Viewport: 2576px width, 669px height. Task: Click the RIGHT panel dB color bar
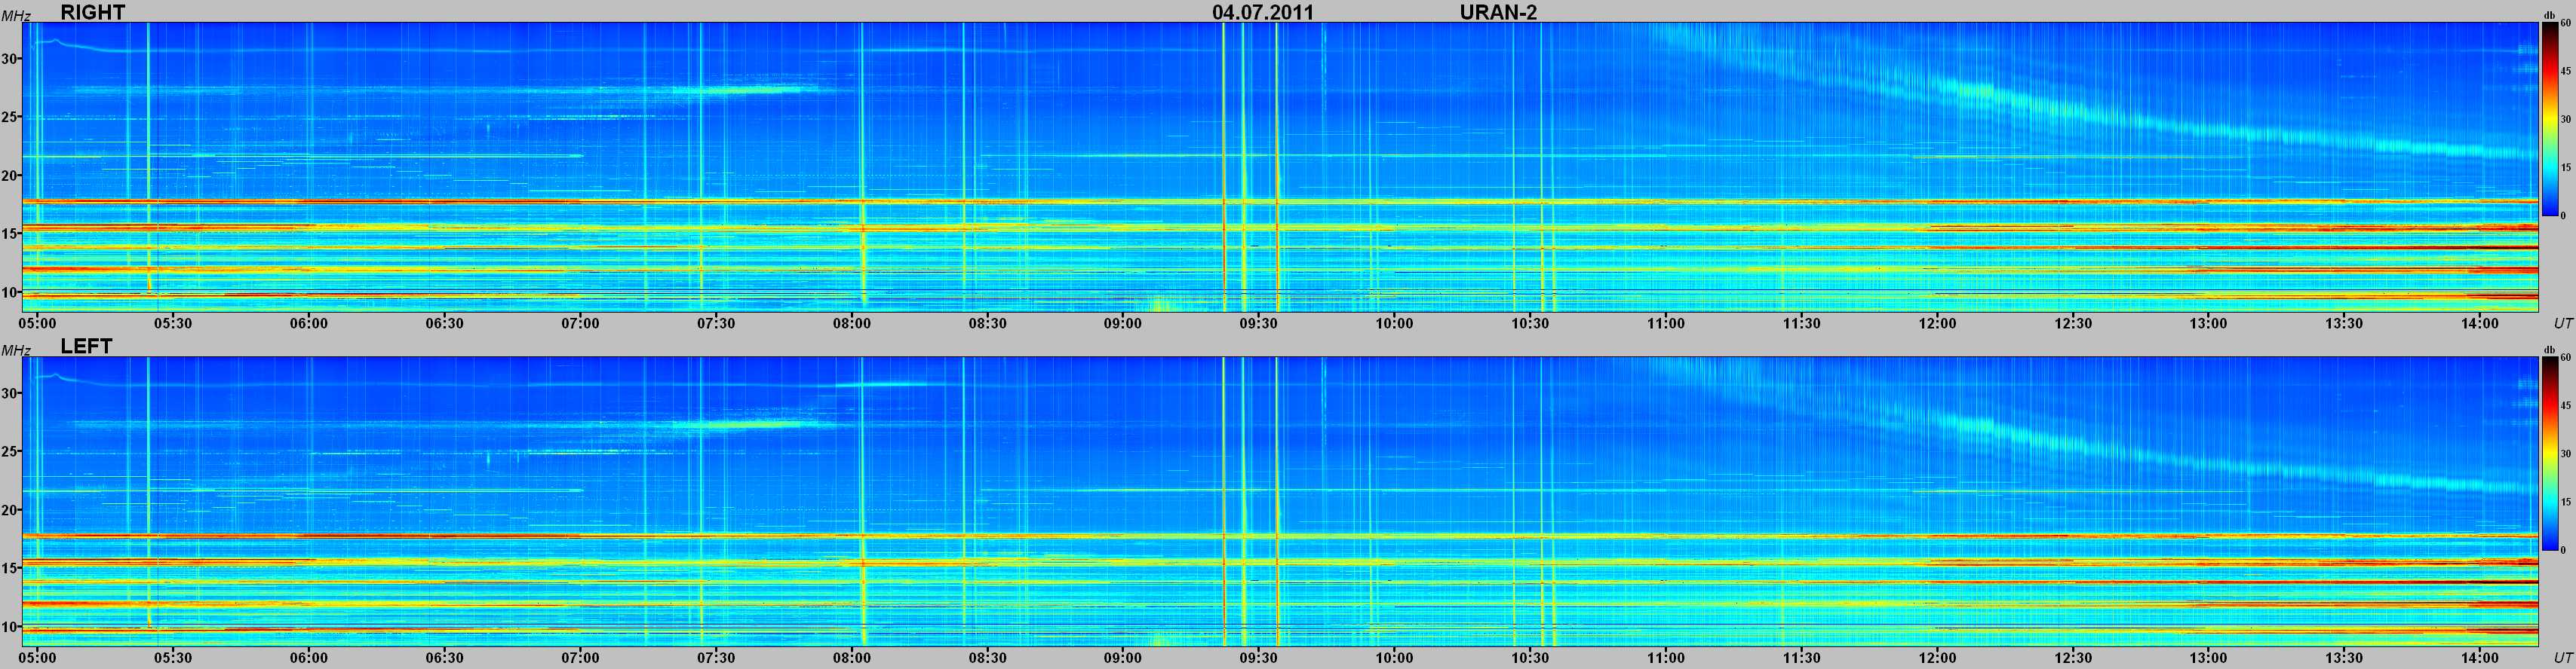[x=2549, y=119]
